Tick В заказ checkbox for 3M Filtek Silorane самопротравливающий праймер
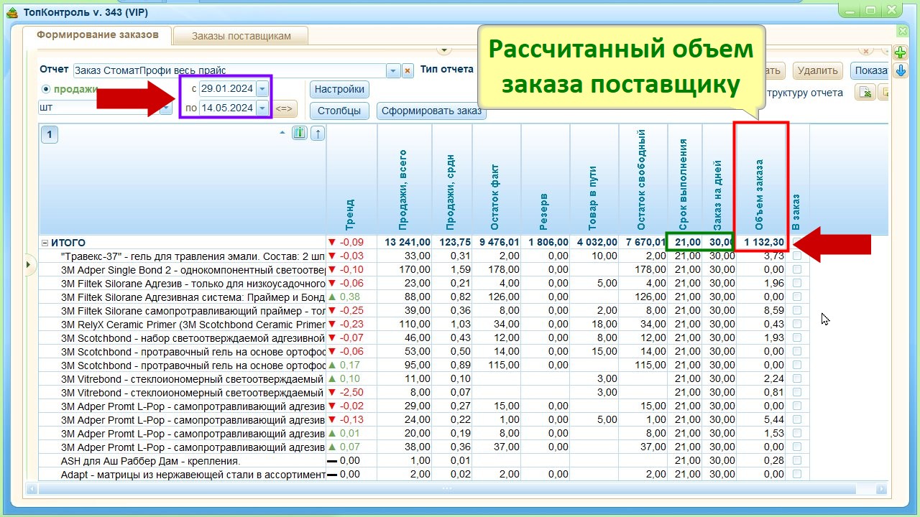This screenshot has width=920, height=517. click(x=796, y=310)
